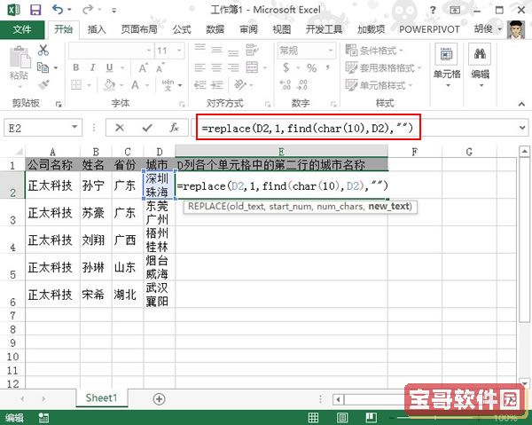The image size is (532, 425).
Task: Click the font color A button
Action: click(135, 84)
